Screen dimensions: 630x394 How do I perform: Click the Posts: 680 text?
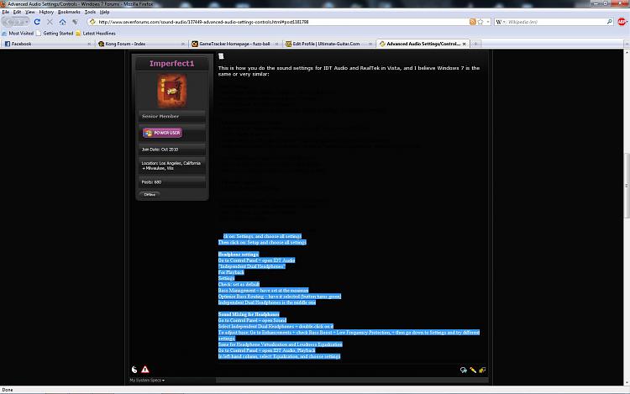pos(151,182)
